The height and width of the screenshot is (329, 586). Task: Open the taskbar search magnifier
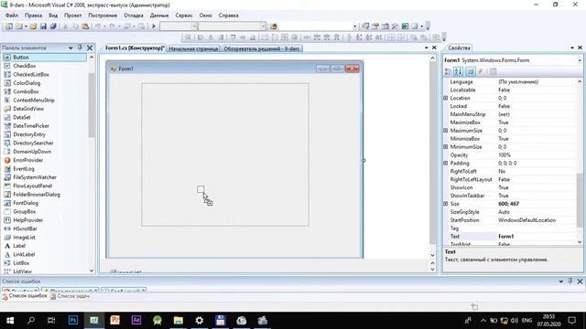[x=31, y=320]
